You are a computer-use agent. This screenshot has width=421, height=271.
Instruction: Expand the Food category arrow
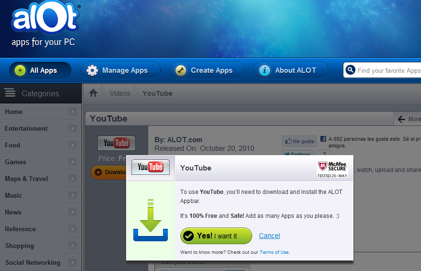coord(72,145)
